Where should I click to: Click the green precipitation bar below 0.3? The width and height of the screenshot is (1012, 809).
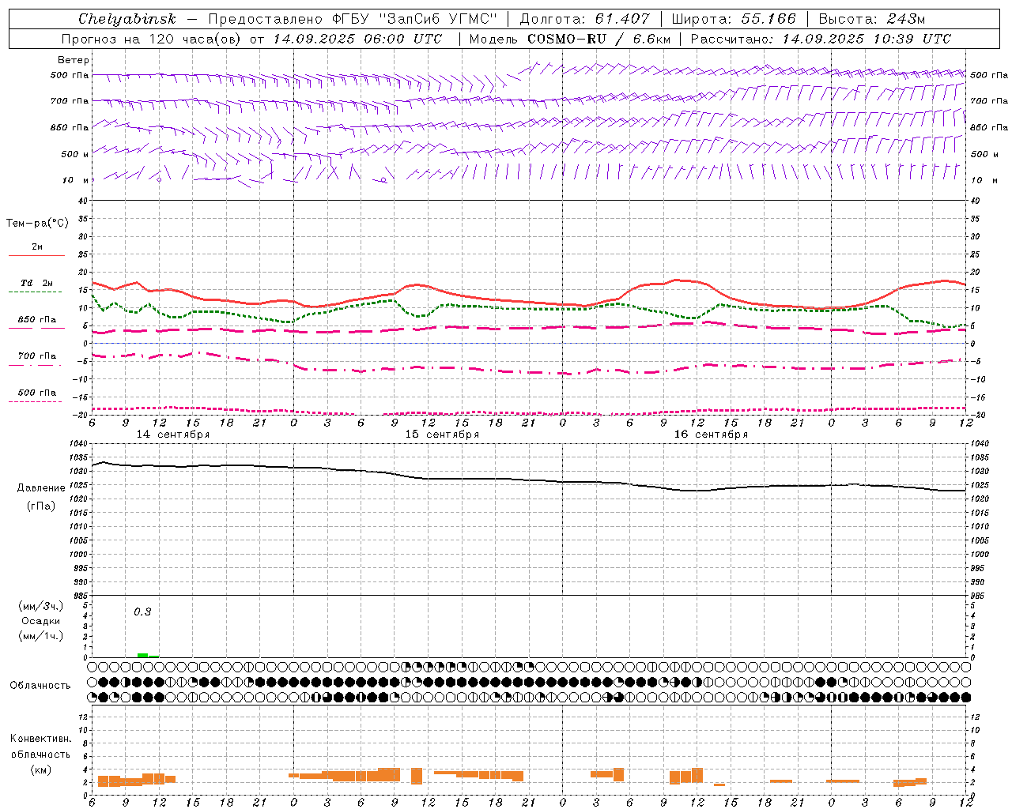coord(148,655)
